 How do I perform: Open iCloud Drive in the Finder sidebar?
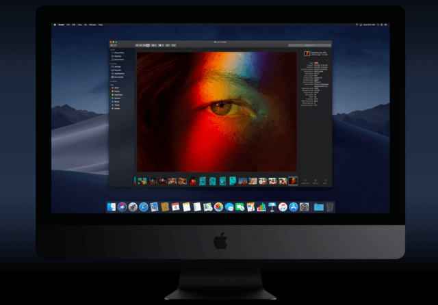point(118,52)
